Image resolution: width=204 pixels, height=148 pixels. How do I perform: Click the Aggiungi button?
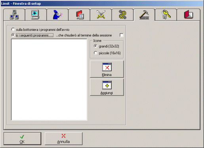[x=107, y=87]
